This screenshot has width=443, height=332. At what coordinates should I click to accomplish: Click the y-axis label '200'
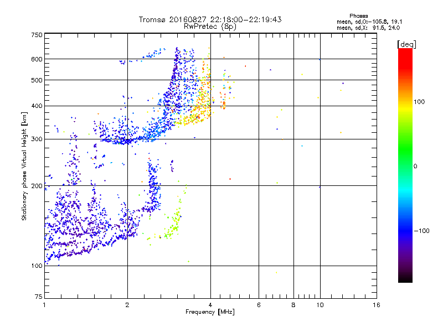37,186
